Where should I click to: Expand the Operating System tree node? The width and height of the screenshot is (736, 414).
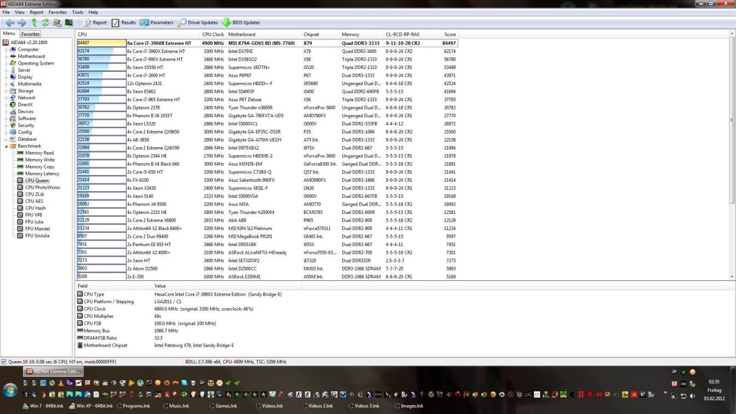click(x=6, y=63)
